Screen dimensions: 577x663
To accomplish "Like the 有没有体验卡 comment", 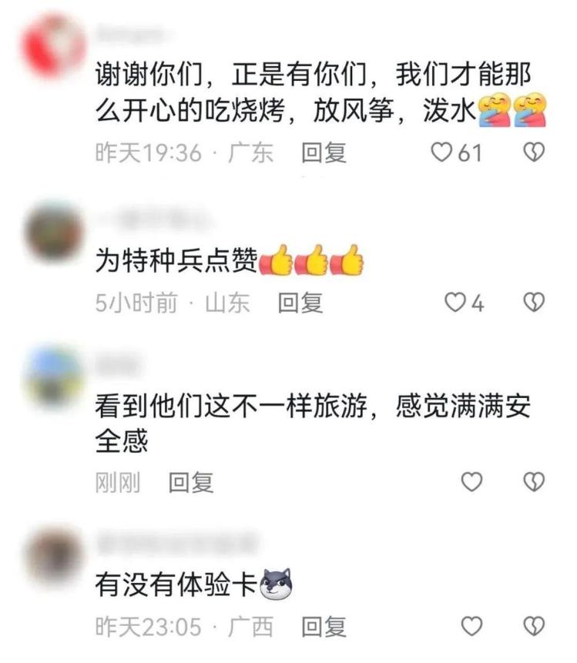I will [471, 626].
